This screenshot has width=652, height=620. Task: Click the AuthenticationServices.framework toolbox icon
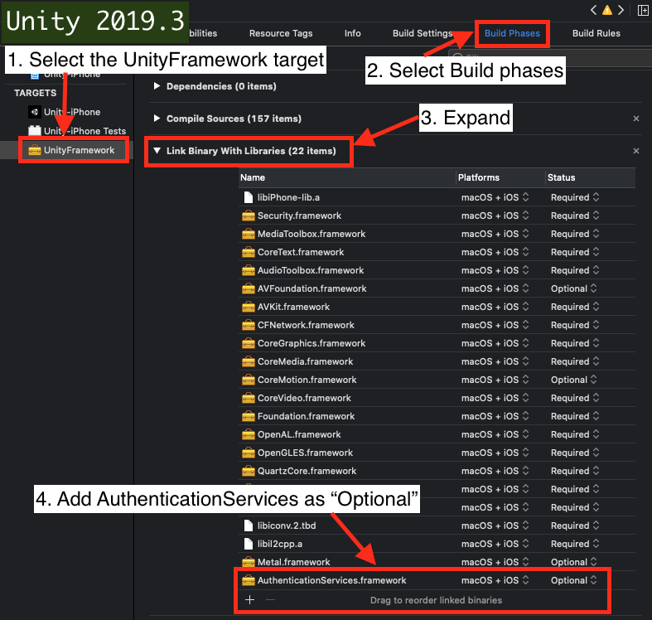click(249, 580)
